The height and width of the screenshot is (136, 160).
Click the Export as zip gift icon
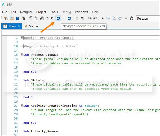[23, 18]
